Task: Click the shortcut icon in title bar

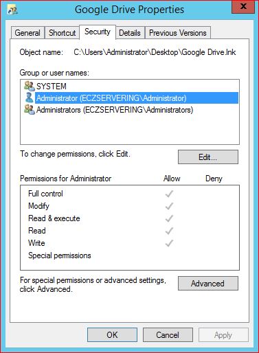Action: pos(12,10)
